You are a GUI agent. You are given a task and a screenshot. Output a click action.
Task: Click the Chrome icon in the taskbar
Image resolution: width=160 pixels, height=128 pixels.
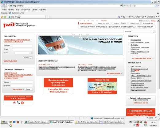click(10, 122)
